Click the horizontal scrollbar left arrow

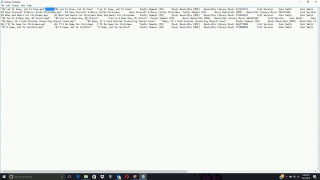(x=1, y=171)
